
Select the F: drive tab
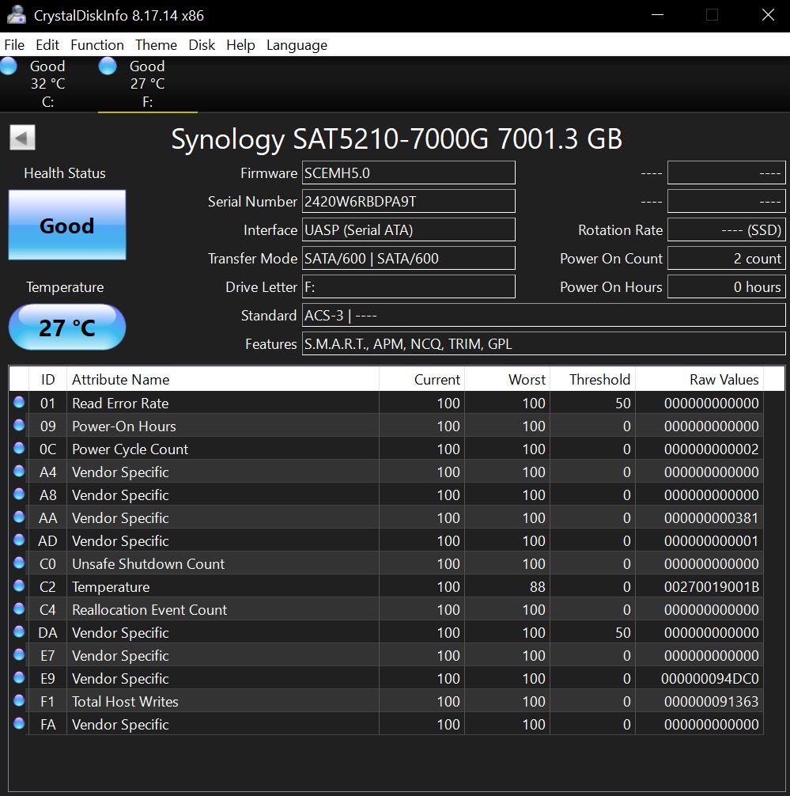(148, 84)
